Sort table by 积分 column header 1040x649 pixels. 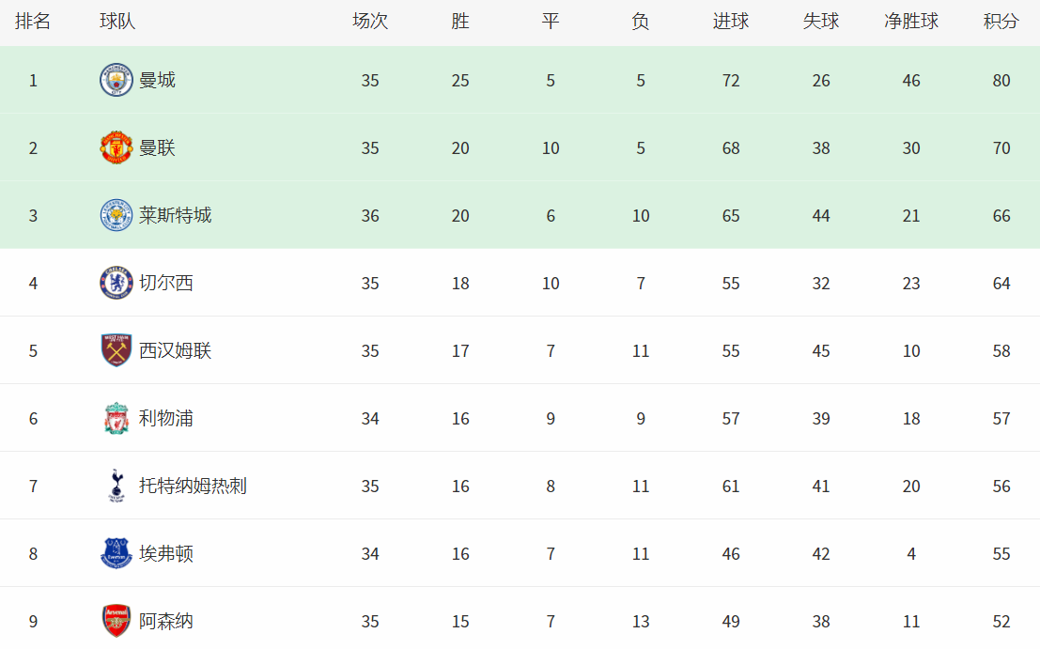[x=1001, y=22]
